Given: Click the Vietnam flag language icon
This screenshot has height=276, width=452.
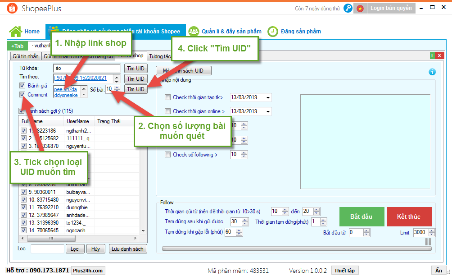Looking at the screenshot, I should [x=360, y=8].
